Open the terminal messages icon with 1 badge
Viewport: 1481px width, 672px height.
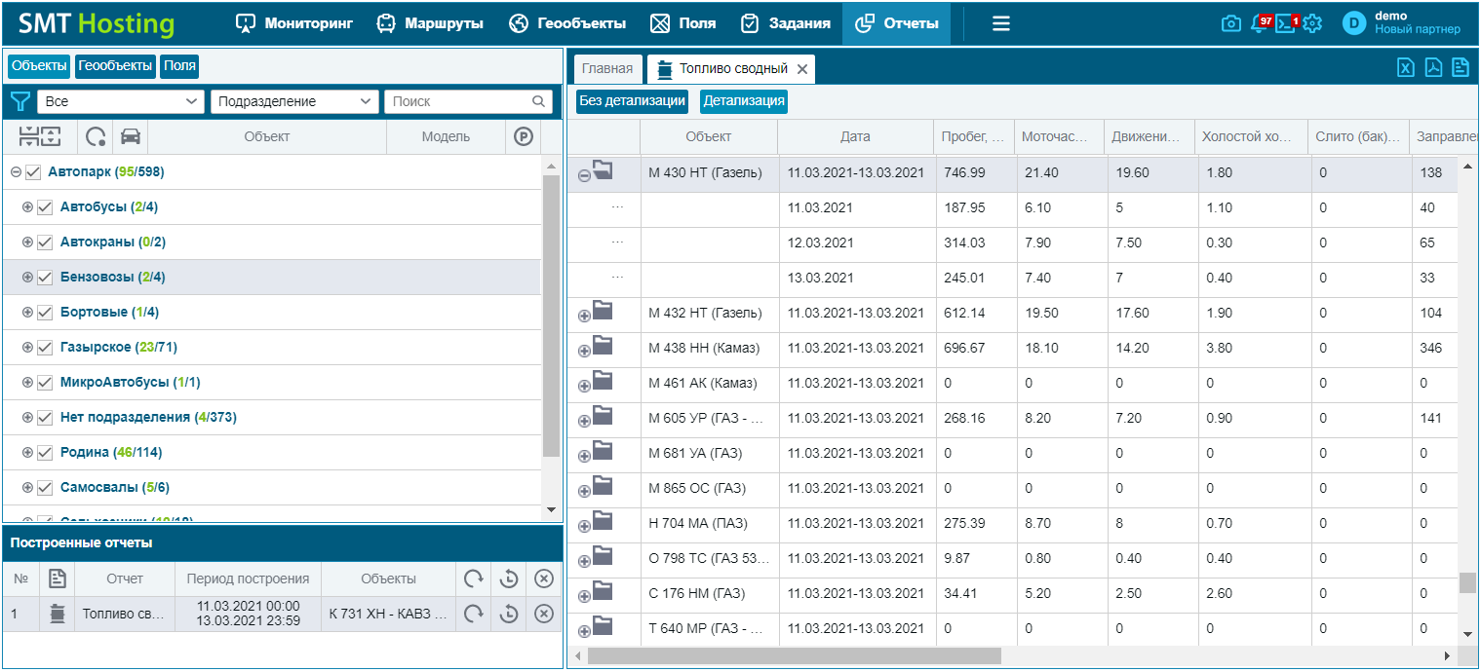(x=1286, y=23)
